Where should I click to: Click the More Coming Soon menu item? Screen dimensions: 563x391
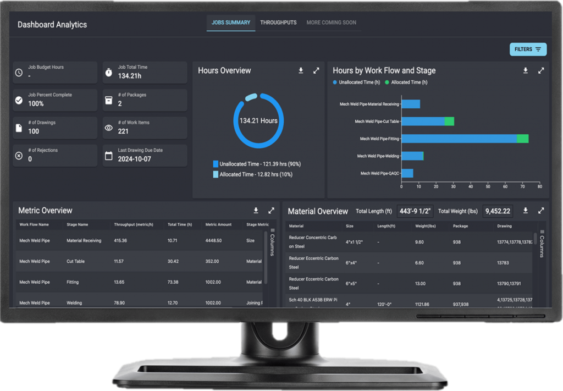click(x=331, y=23)
